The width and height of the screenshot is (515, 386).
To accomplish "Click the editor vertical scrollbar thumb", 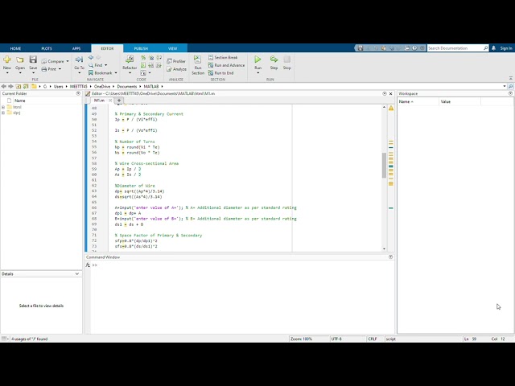I will click(x=384, y=165).
